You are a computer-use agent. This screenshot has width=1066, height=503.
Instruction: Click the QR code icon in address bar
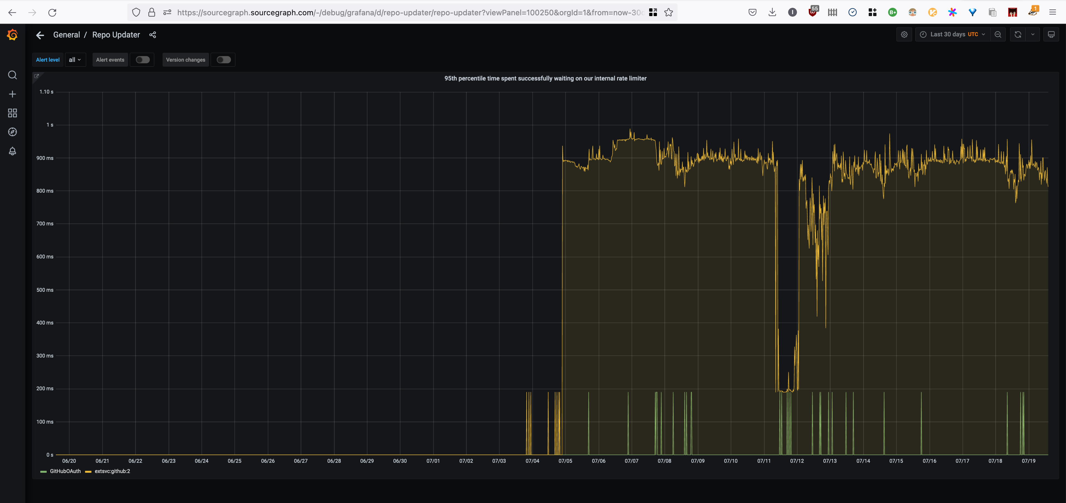click(653, 12)
